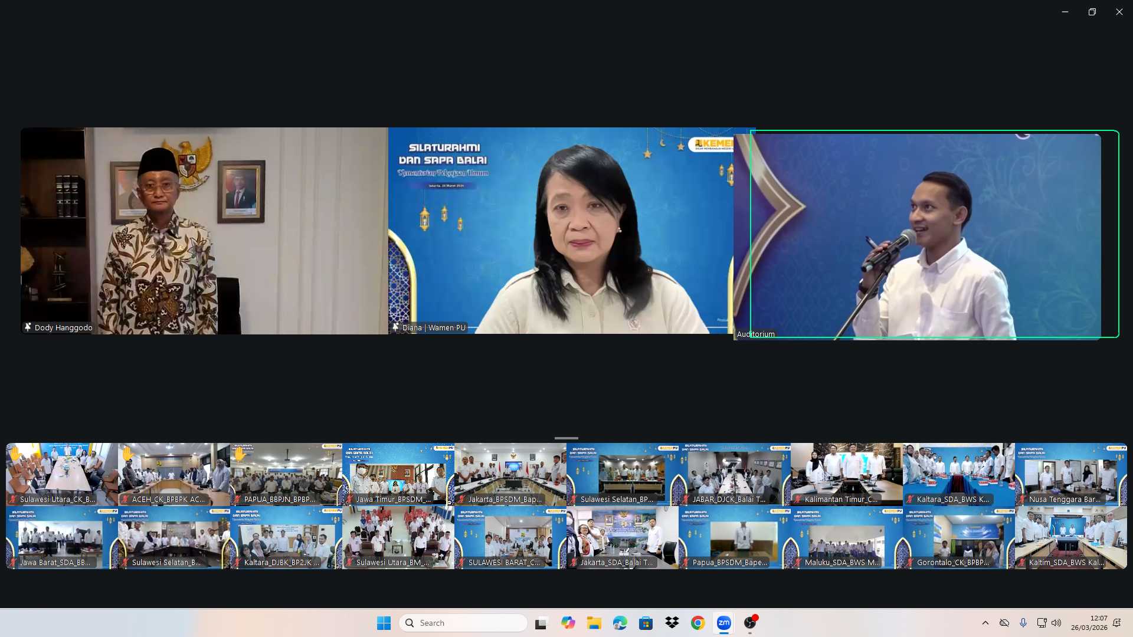
Task: Click the network status icon in the system tray
Action: coord(1005,623)
